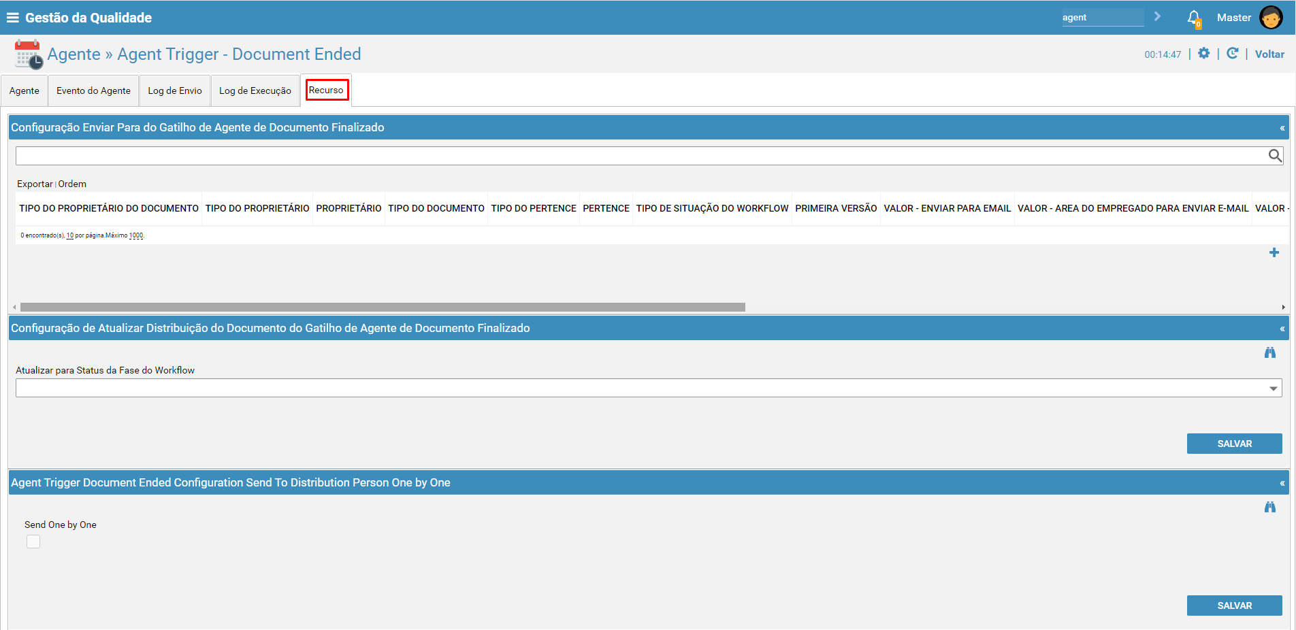Click the calendar clock Agente icon
1296x630 pixels.
click(29, 54)
